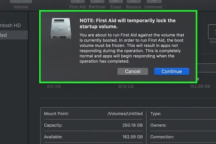Choose the Erase toolbar item
The height and width of the screenshot is (144, 216).
(x=116, y=4)
